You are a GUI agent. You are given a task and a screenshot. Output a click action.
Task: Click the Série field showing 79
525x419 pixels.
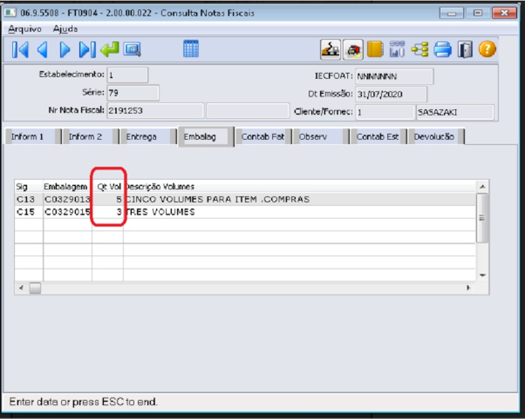click(133, 93)
